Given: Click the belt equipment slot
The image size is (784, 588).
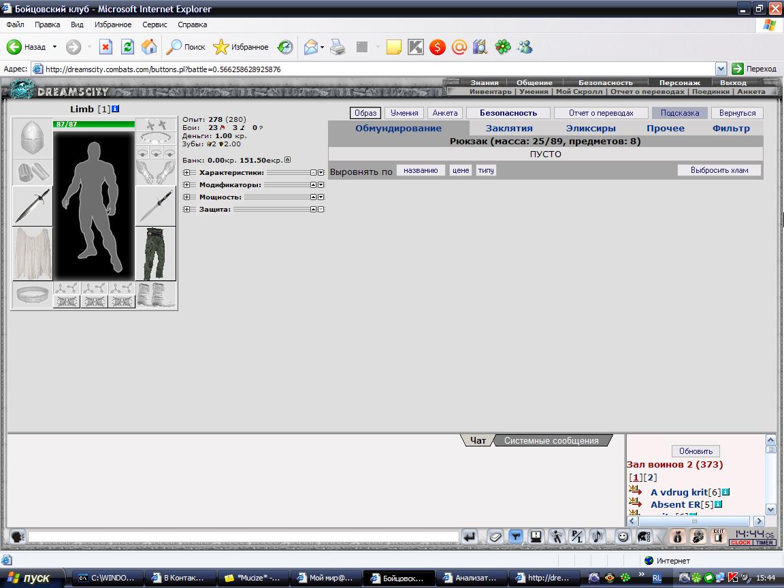Looking at the screenshot, I should click(32, 295).
